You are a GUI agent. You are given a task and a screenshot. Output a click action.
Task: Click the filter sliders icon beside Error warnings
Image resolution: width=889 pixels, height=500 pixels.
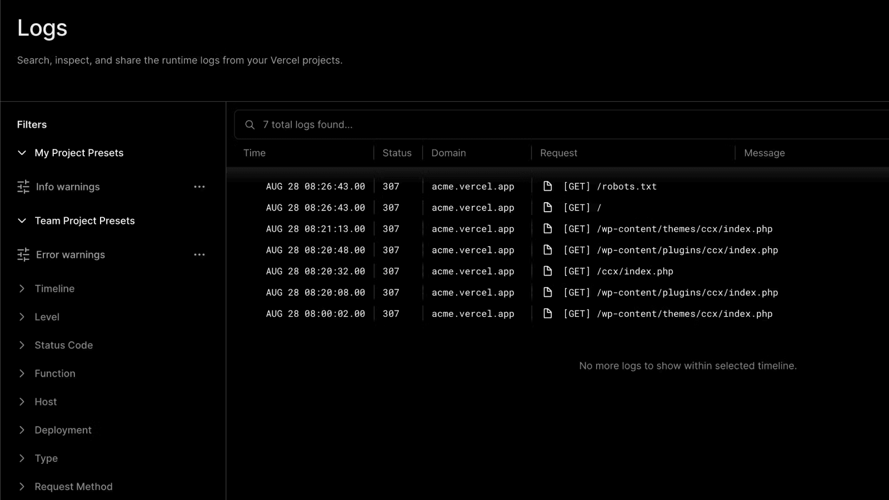[x=23, y=254]
